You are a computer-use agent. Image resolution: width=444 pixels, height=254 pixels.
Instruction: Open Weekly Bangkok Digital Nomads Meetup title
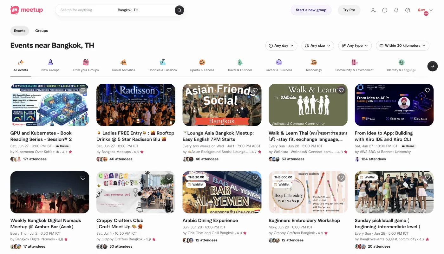46,224
